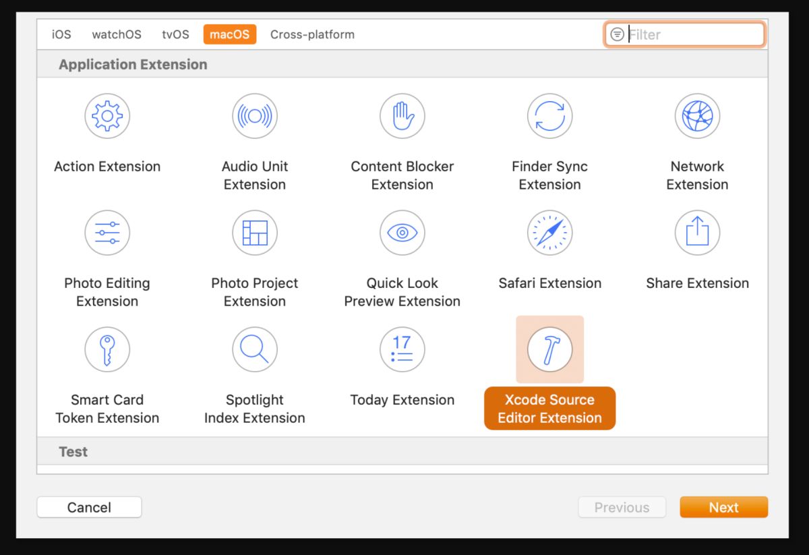Switch to the watchOS platform tab
809x555 pixels.
[x=117, y=34]
